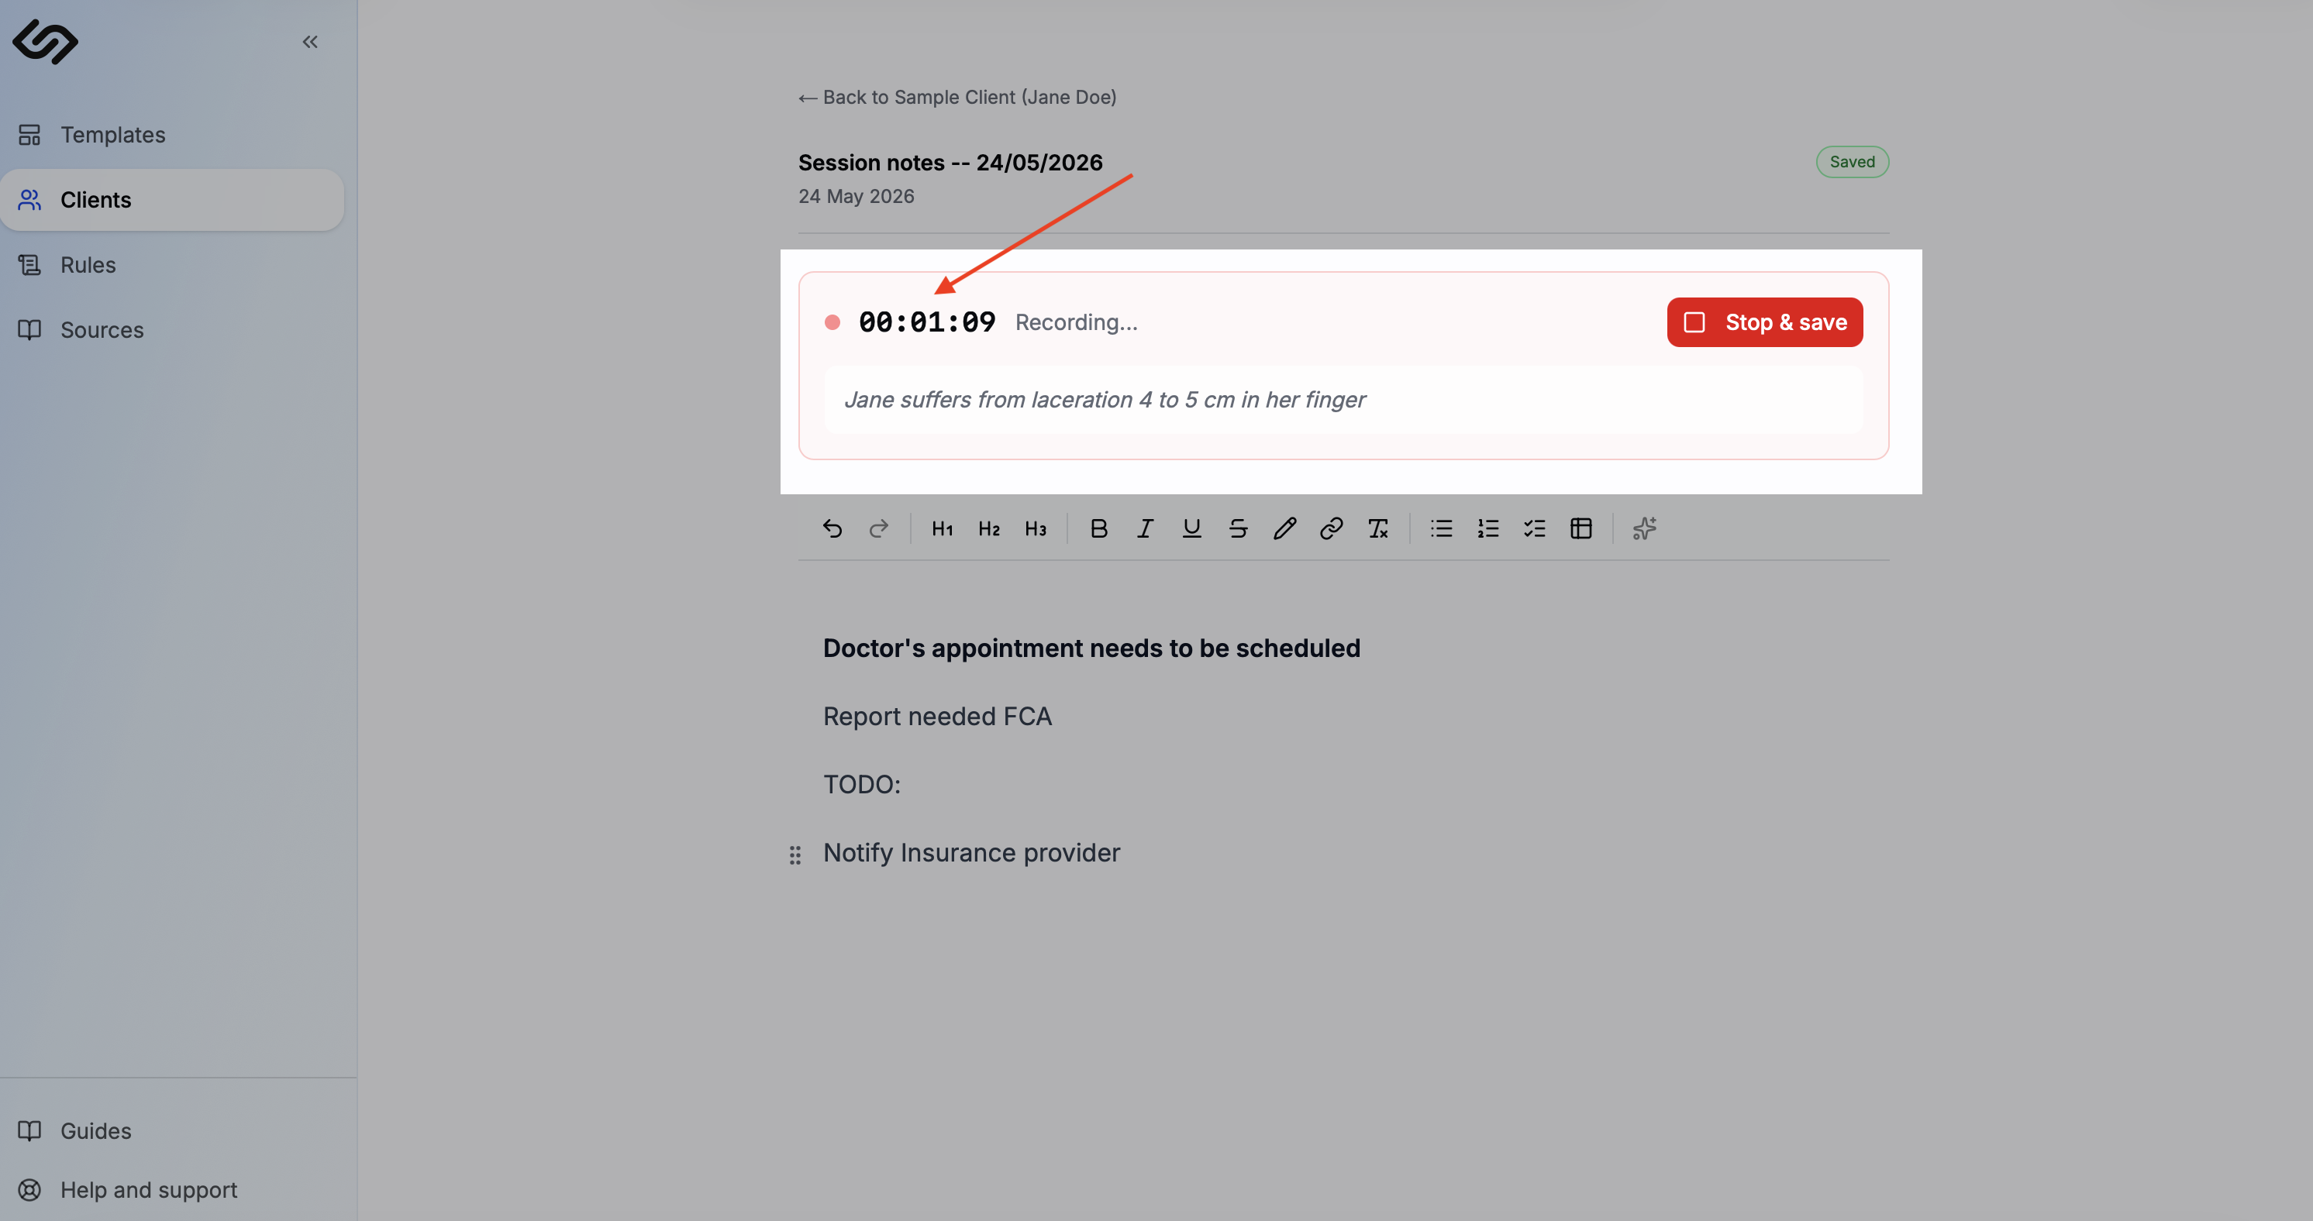Apply Heading 1 formatting
This screenshot has width=2313, height=1221.
(942, 528)
